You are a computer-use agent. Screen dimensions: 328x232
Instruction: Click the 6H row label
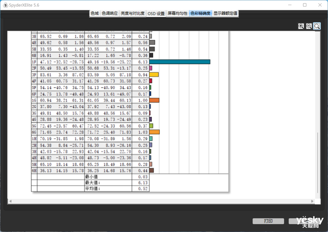(34, 171)
